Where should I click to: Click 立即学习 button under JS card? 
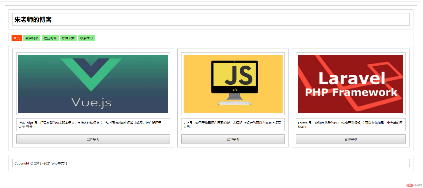pos(233,139)
